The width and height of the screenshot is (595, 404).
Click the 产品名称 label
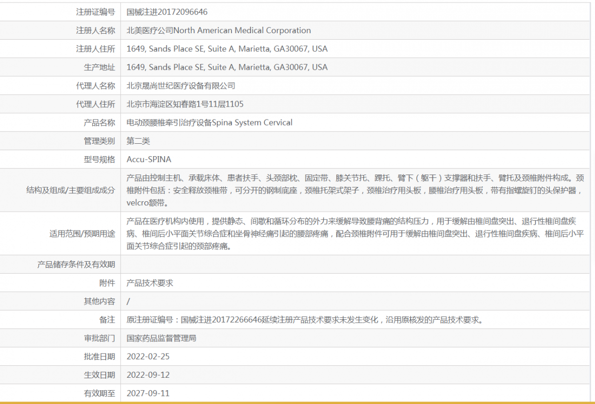[99, 122]
